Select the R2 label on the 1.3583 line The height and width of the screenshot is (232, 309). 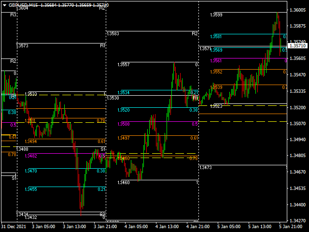pos(194,34)
